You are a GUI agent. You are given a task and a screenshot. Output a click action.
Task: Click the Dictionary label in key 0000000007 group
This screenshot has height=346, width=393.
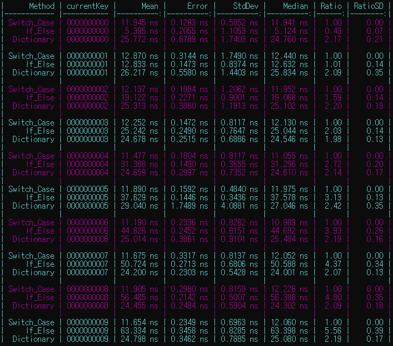[x=33, y=272]
